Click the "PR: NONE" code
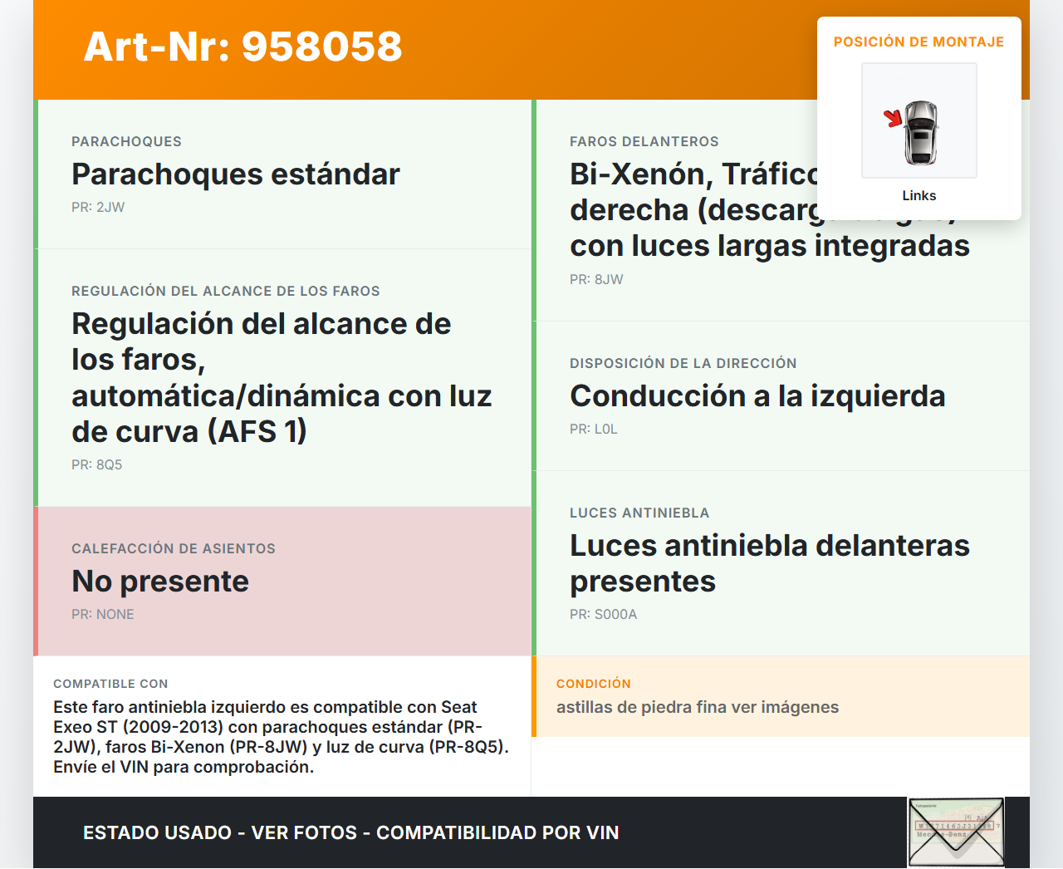The width and height of the screenshot is (1063, 869). pyautogui.click(x=103, y=614)
